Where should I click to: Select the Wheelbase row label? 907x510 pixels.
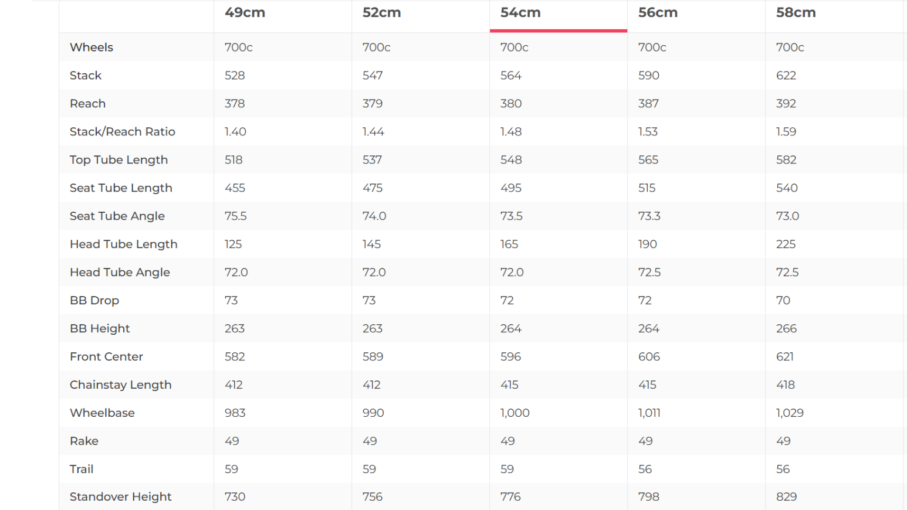[103, 413]
